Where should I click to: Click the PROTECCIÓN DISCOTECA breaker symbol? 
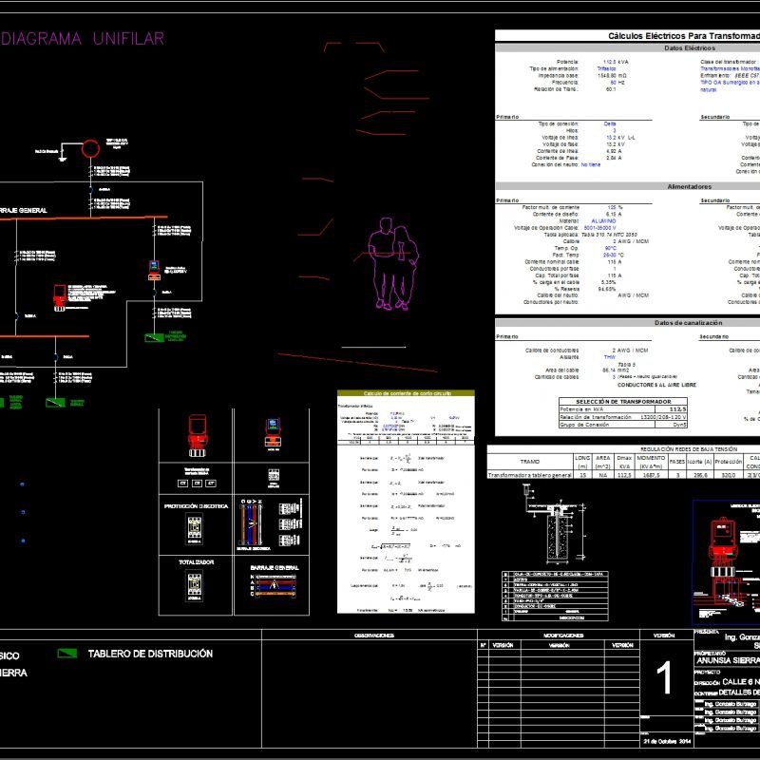coord(194,526)
